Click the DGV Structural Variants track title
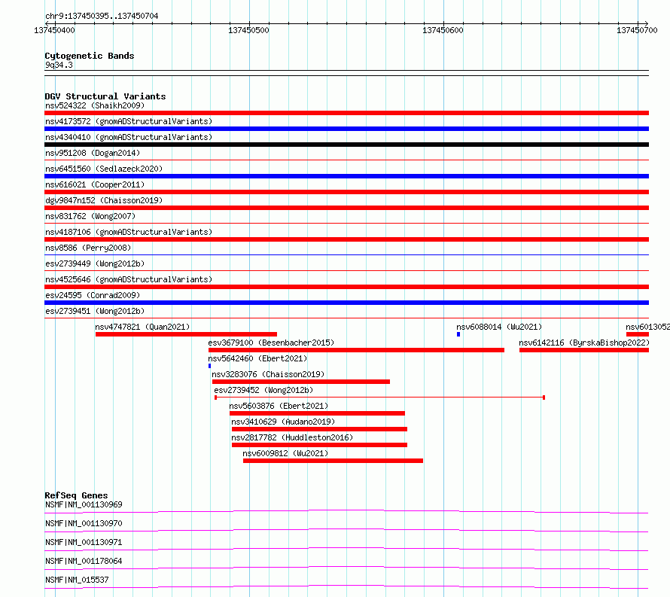This screenshot has width=670, height=597. (105, 96)
